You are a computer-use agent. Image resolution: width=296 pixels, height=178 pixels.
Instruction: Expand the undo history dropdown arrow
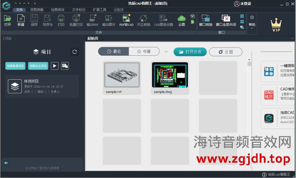pyautogui.click(x=20, y=3)
